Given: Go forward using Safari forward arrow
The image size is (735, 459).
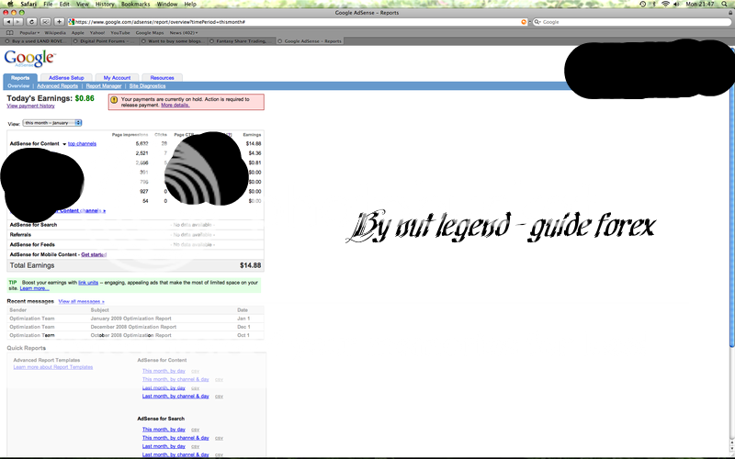Looking at the screenshot, I should (x=17, y=22).
